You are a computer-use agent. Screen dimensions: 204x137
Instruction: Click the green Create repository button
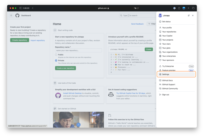20,40
